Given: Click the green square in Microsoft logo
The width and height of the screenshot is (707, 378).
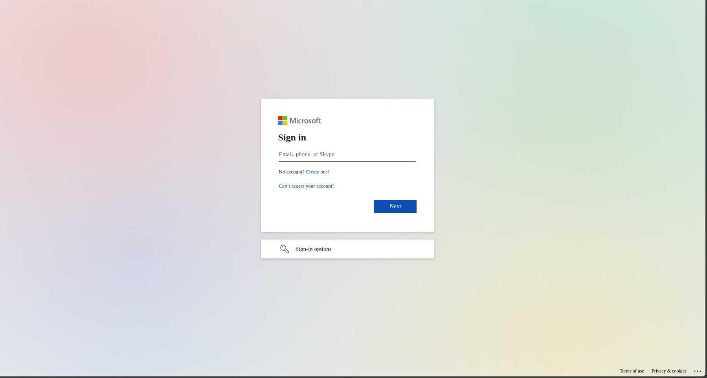Looking at the screenshot, I should coord(285,118).
